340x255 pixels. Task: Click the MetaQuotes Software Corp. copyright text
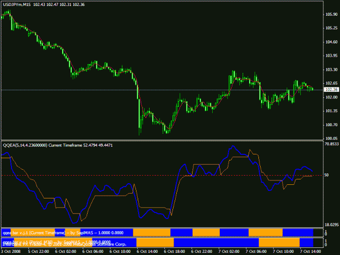64,244
